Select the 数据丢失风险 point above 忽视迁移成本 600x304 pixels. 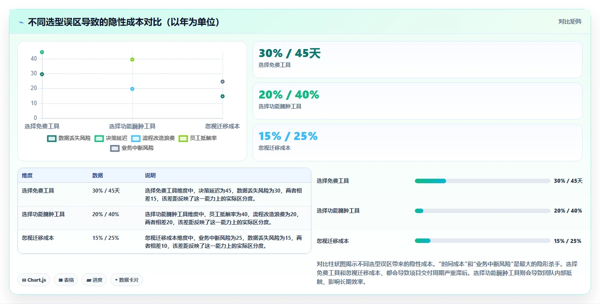223,96
